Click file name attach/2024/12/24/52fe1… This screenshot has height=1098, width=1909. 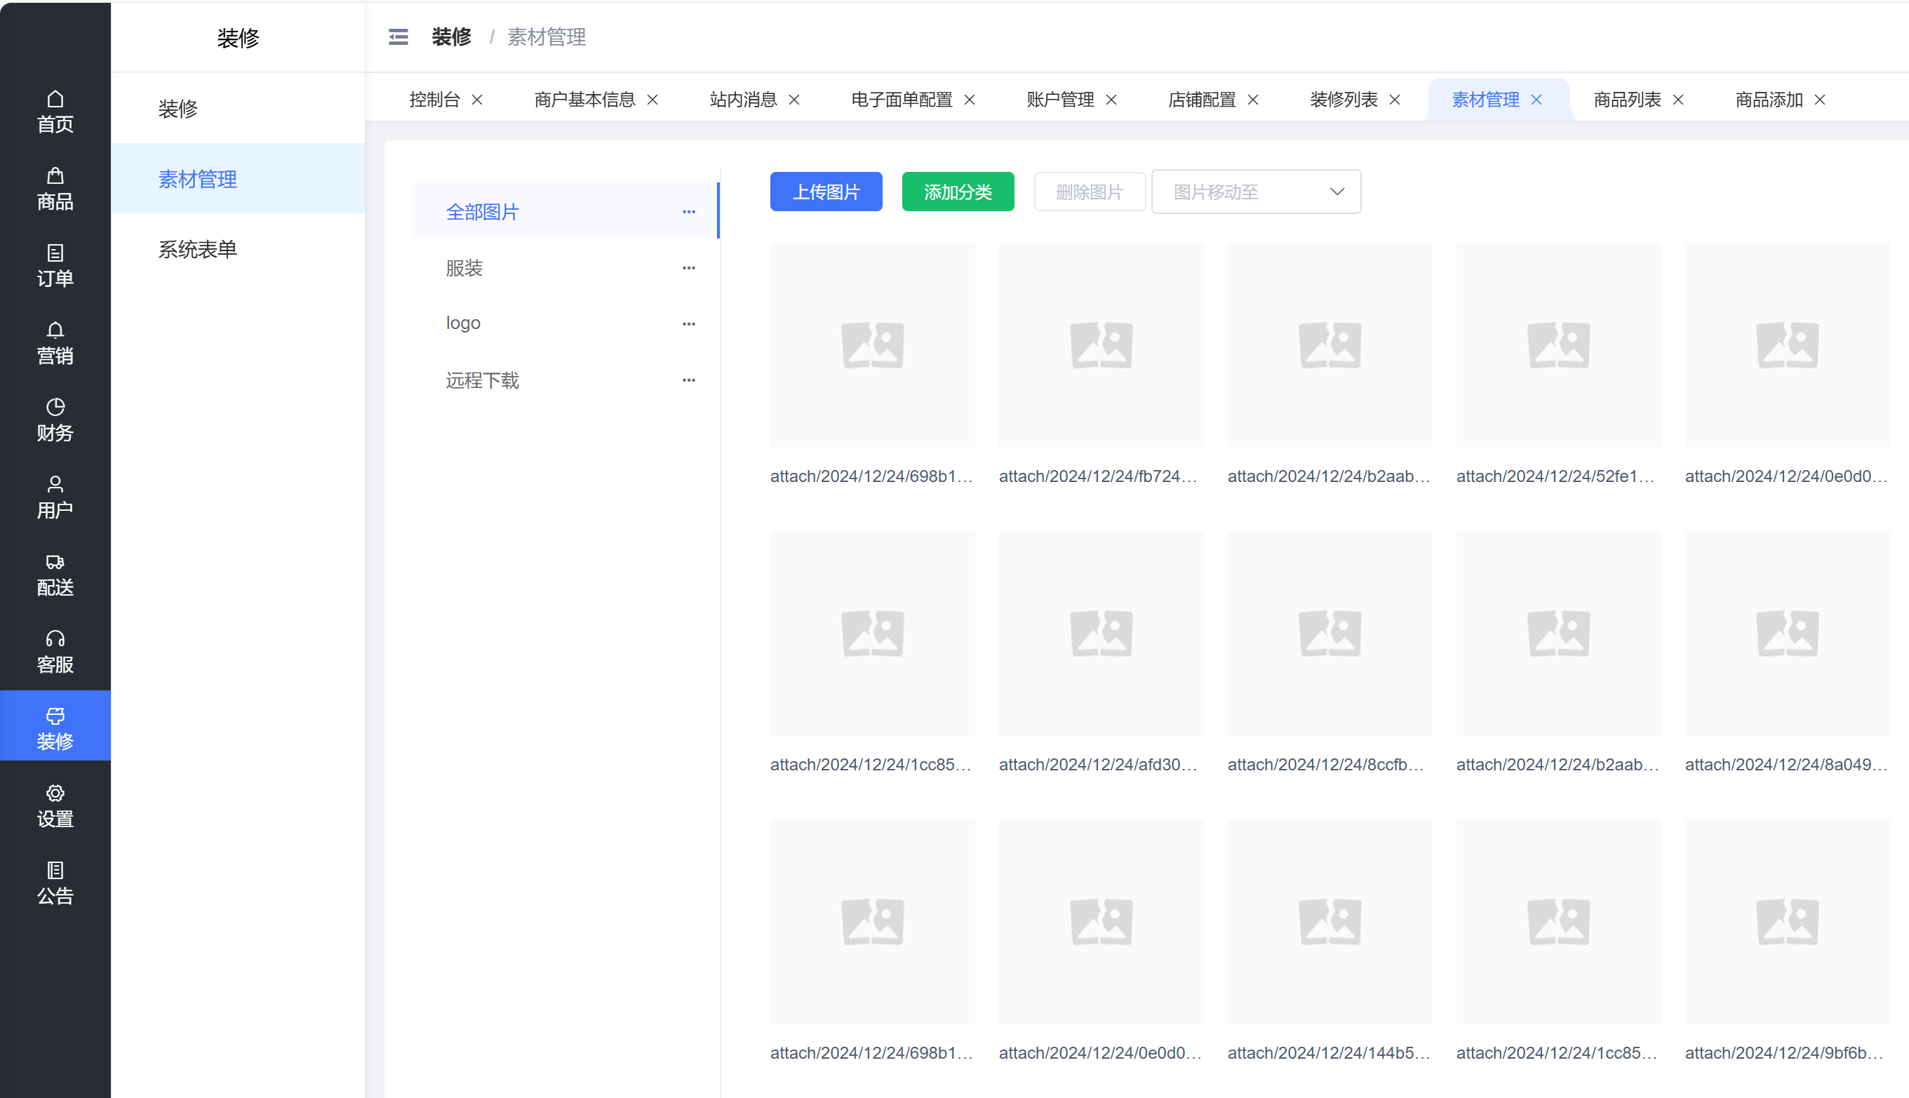(x=1556, y=476)
